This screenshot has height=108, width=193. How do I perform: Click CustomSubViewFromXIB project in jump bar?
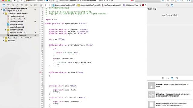pos(64,5)
